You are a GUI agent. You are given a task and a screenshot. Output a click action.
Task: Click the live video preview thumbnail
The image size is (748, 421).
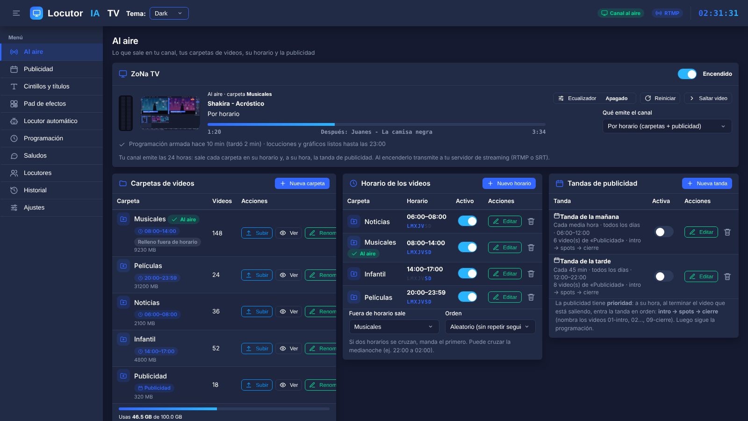170,113
